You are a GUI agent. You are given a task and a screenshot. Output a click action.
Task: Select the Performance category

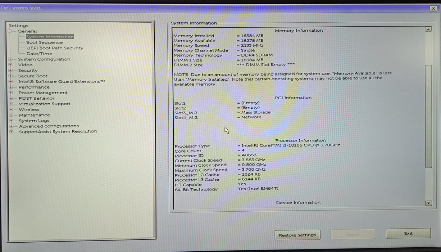tap(34, 87)
